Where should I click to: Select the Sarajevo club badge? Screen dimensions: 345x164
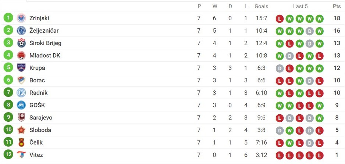point(21,117)
